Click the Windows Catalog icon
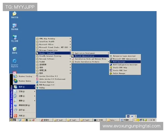166x133 pixels. pyautogui.click(x=15, y=76)
